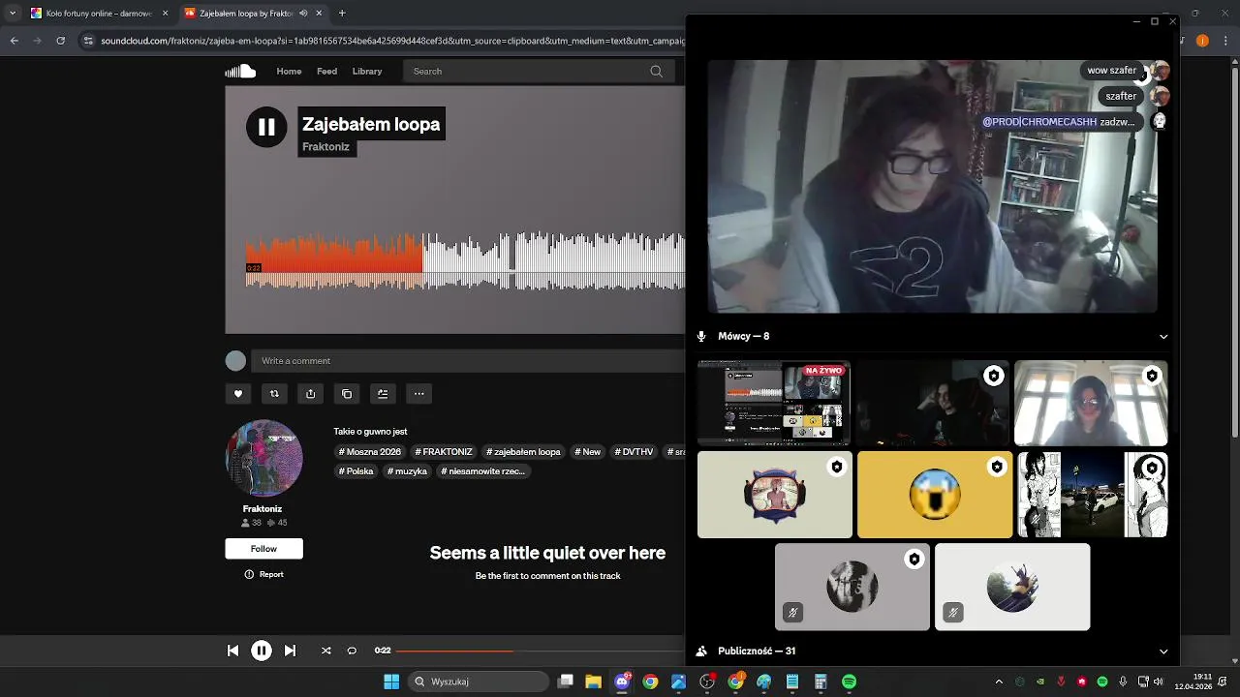1240x697 pixels.
Task: Like the track with the heart icon
Action: point(237,394)
